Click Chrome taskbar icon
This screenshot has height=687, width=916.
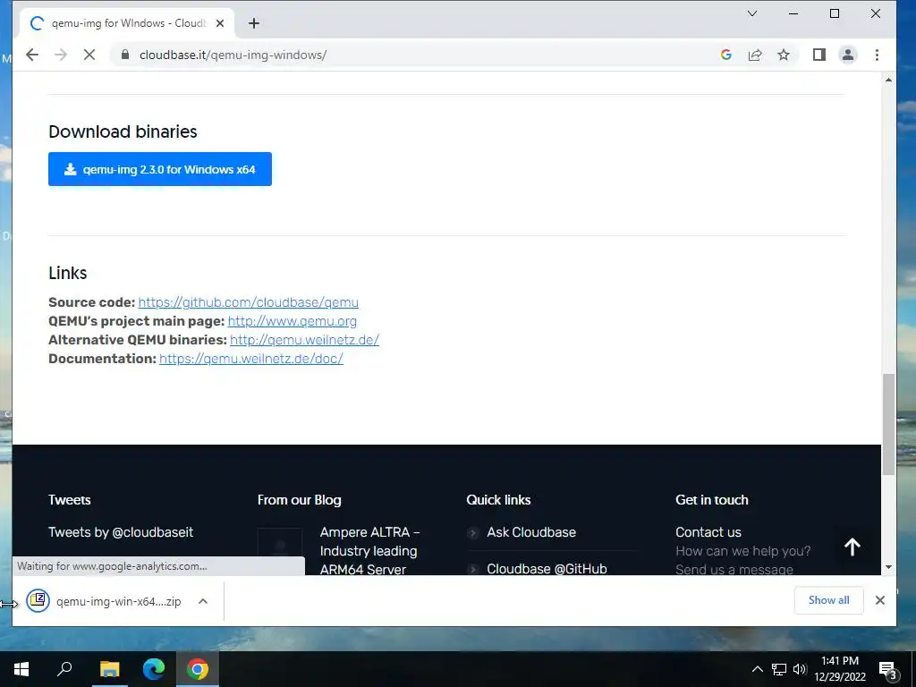coord(198,669)
